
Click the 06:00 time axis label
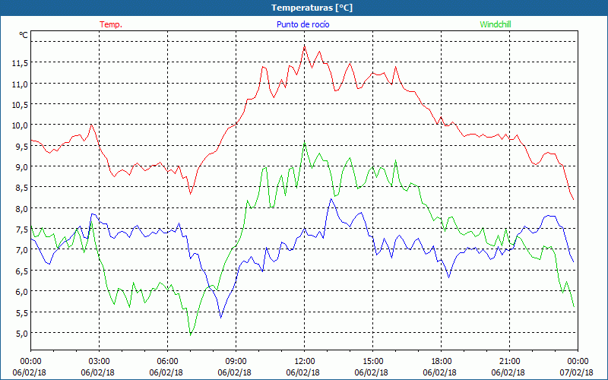(x=167, y=361)
